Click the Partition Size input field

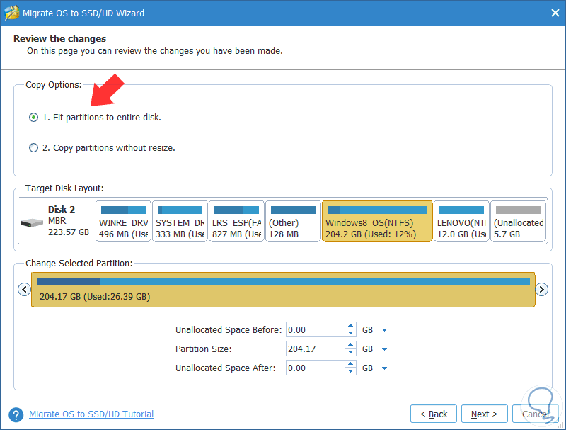click(316, 349)
